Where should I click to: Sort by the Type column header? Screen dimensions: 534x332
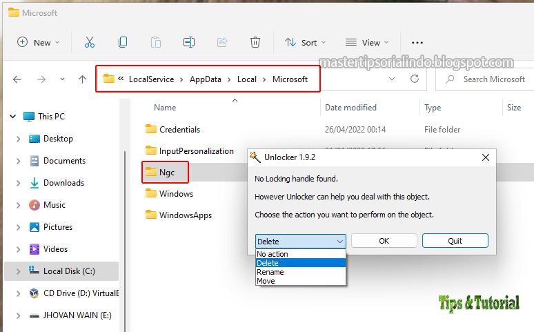433,108
